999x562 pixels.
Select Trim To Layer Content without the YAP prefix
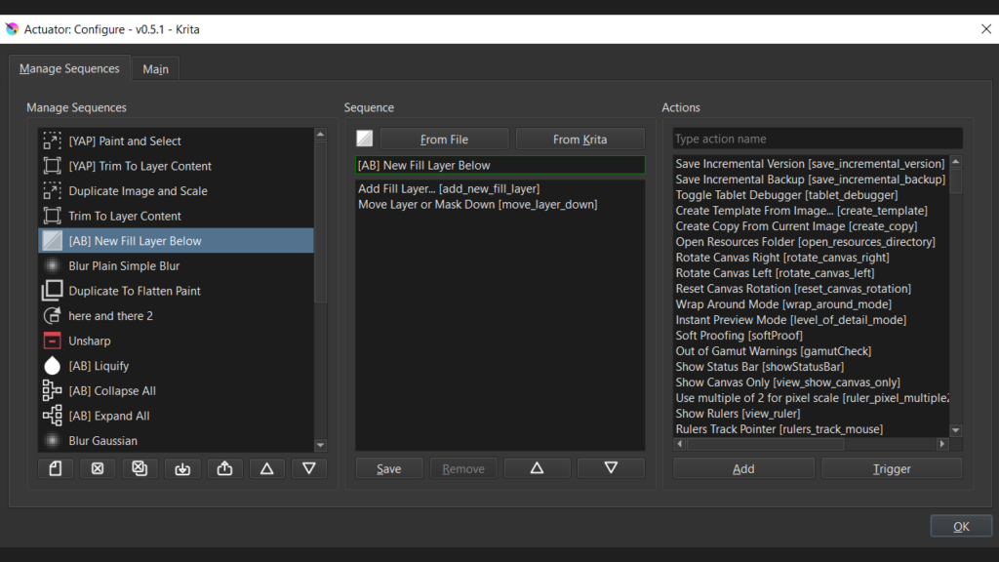pyautogui.click(x=176, y=216)
